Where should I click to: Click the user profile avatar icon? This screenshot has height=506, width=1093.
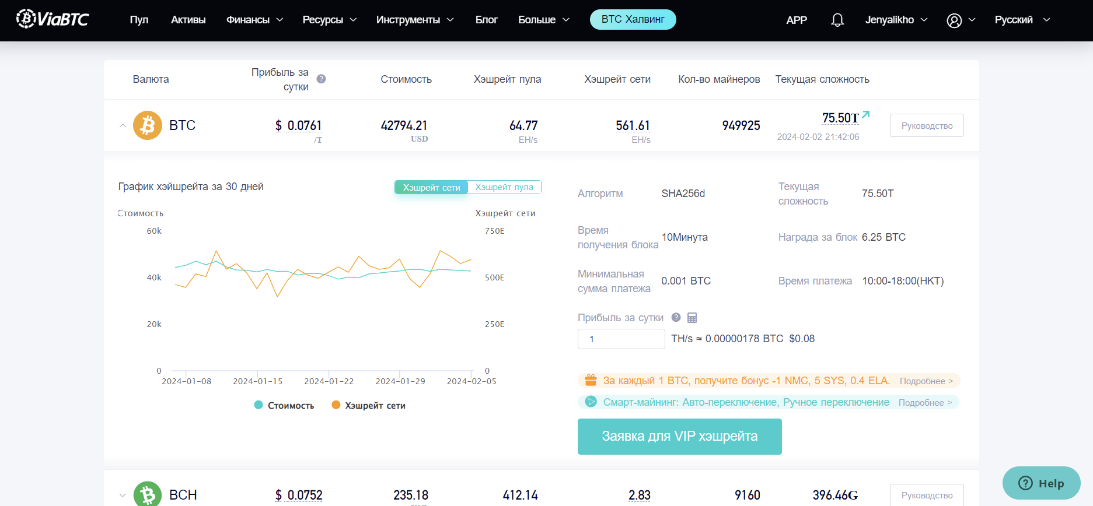pos(954,20)
